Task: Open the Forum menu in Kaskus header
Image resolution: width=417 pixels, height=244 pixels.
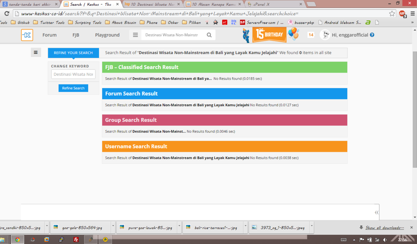Action: (x=50, y=35)
